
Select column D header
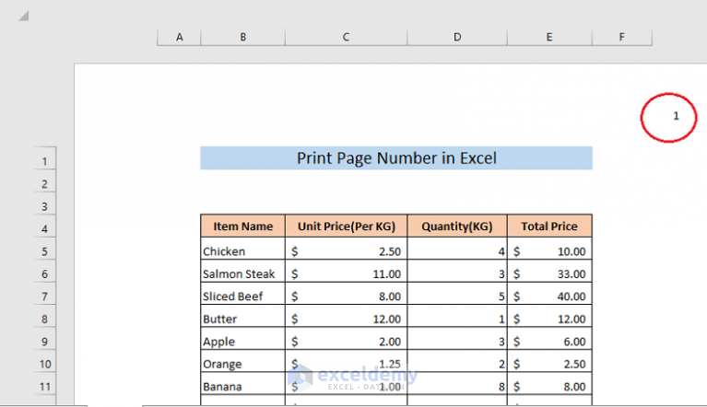(457, 38)
